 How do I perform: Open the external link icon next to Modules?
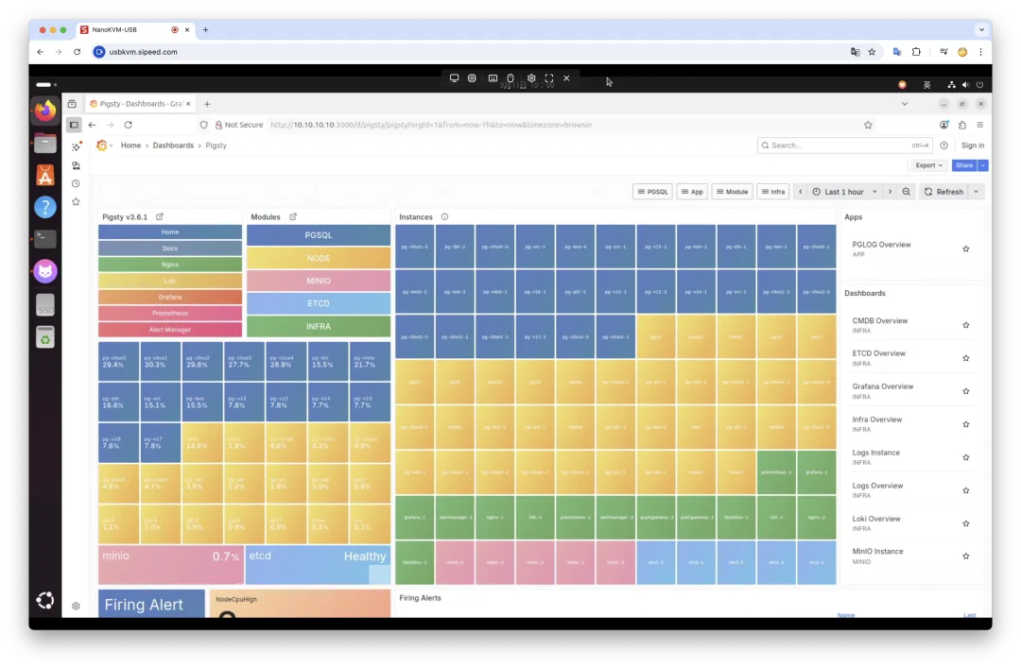[293, 216]
